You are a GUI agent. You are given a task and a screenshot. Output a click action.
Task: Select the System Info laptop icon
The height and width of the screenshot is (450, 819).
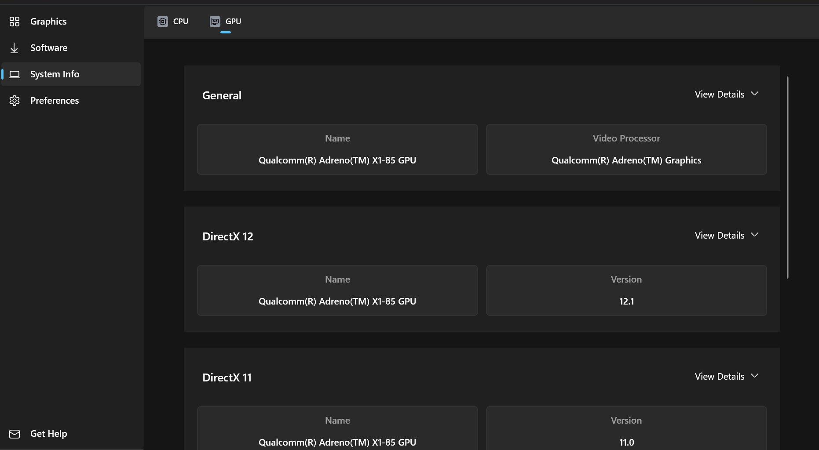pos(15,74)
